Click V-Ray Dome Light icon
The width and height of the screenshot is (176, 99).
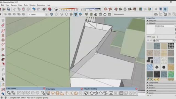(x=76, y=93)
